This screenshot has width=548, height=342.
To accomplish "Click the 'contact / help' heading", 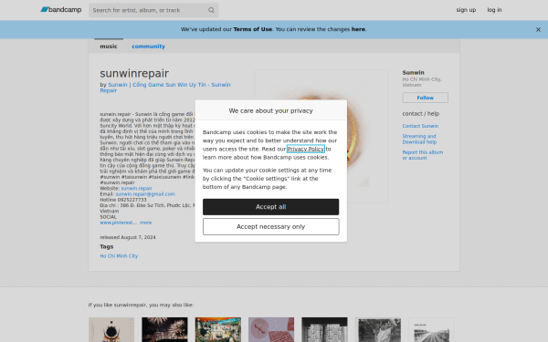I will click(x=421, y=114).
